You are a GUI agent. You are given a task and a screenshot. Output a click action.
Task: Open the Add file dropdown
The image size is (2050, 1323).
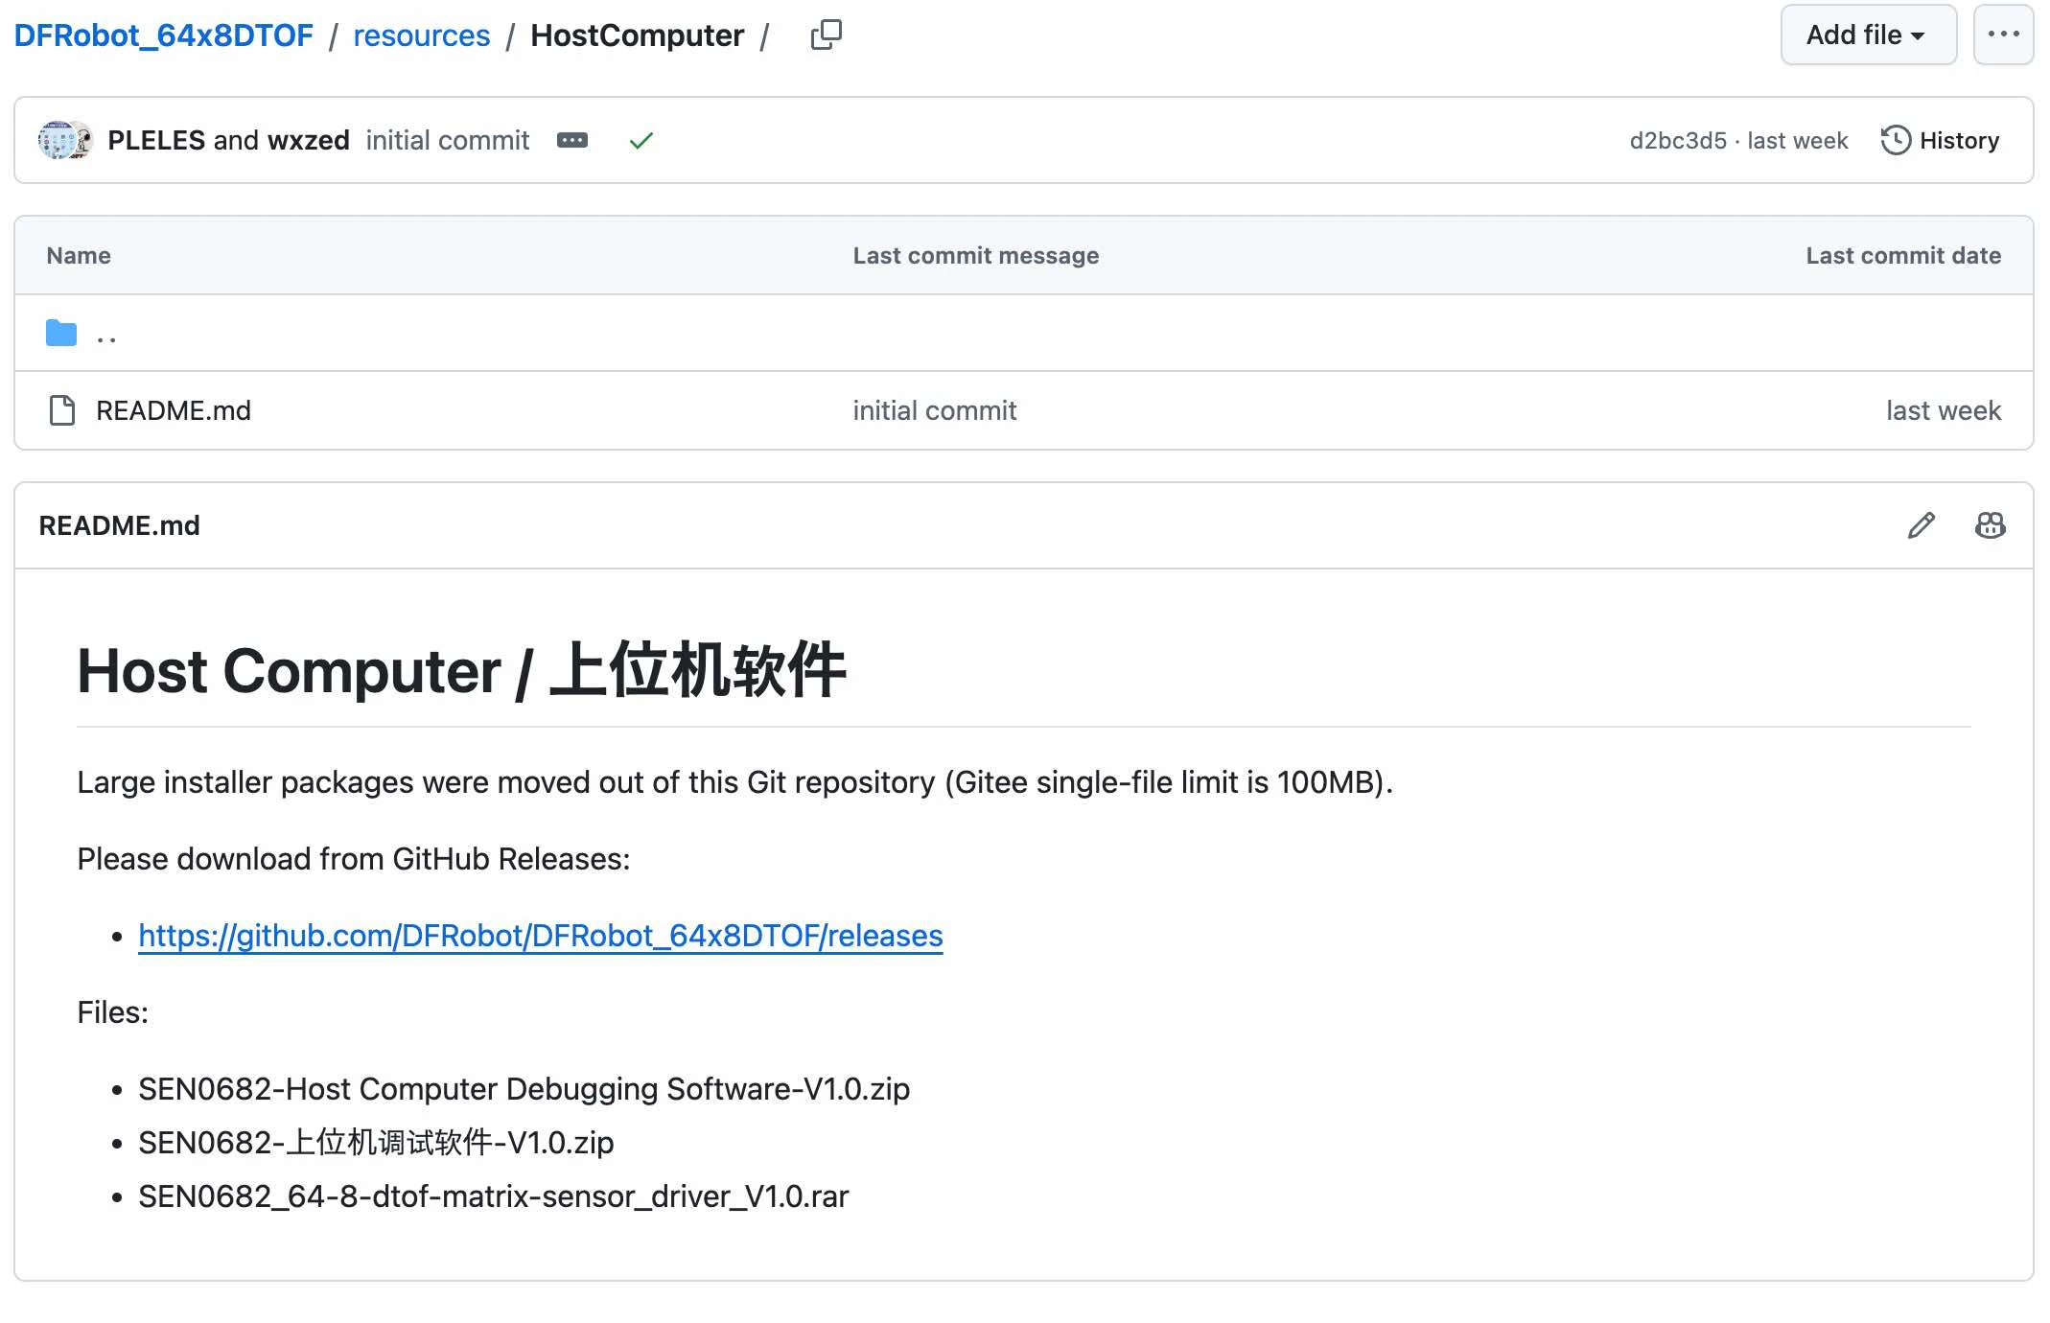[x=1868, y=35]
